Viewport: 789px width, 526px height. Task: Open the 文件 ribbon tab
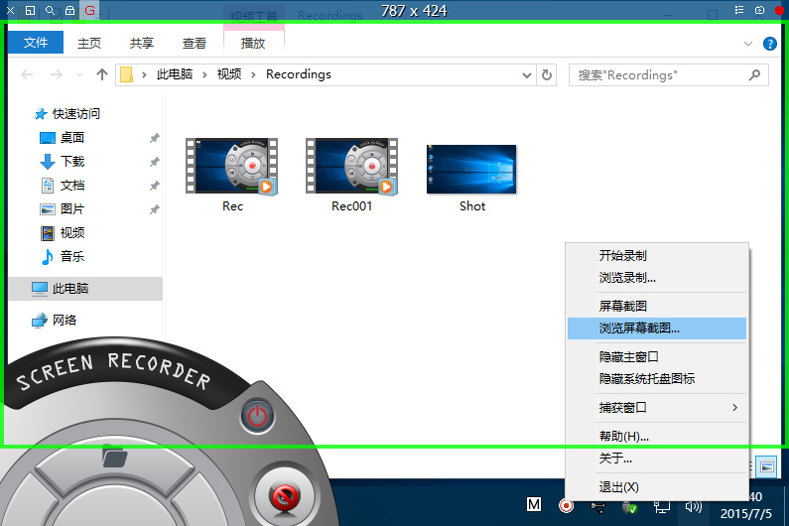(x=36, y=43)
